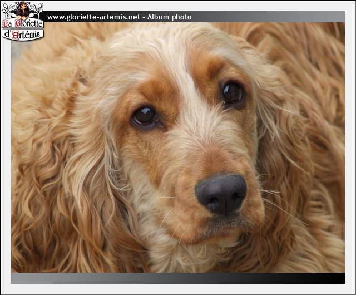Click the white stripe on dog's forehead
Image resolution: width=356 pixels, height=295 pixels.
coord(181,72)
